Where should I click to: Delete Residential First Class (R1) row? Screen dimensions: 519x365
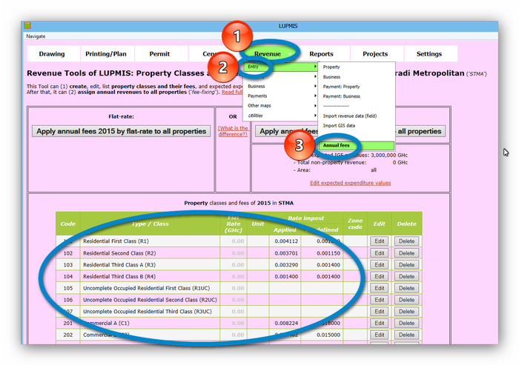point(406,241)
